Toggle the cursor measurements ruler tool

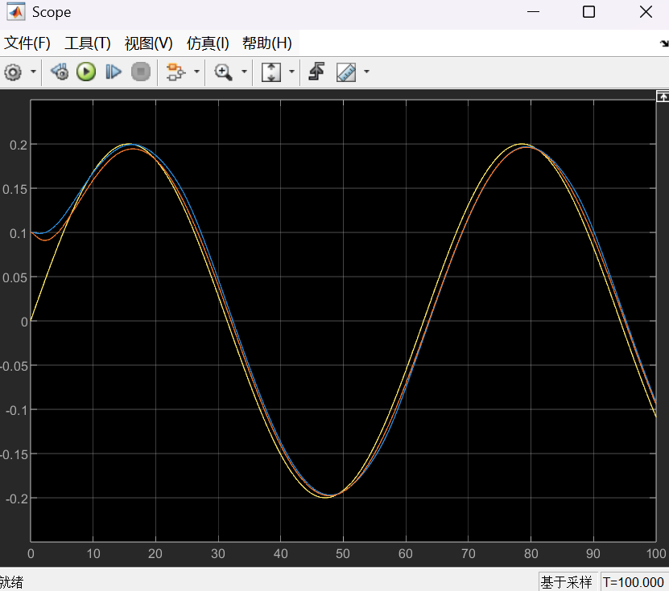click(x=346, y=72)
